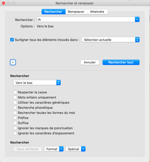The height and width of the screenshot is (162, 150).
Task: Go to the Atteindre tab
Action: 97,12
